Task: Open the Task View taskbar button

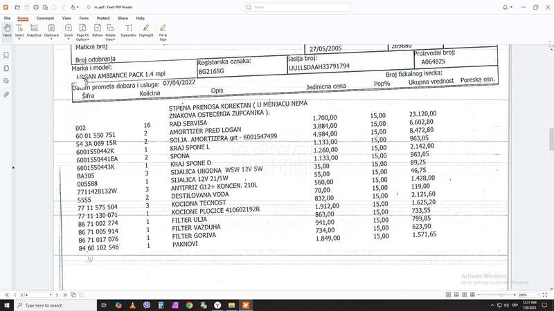Action: (x=103, y=305)
